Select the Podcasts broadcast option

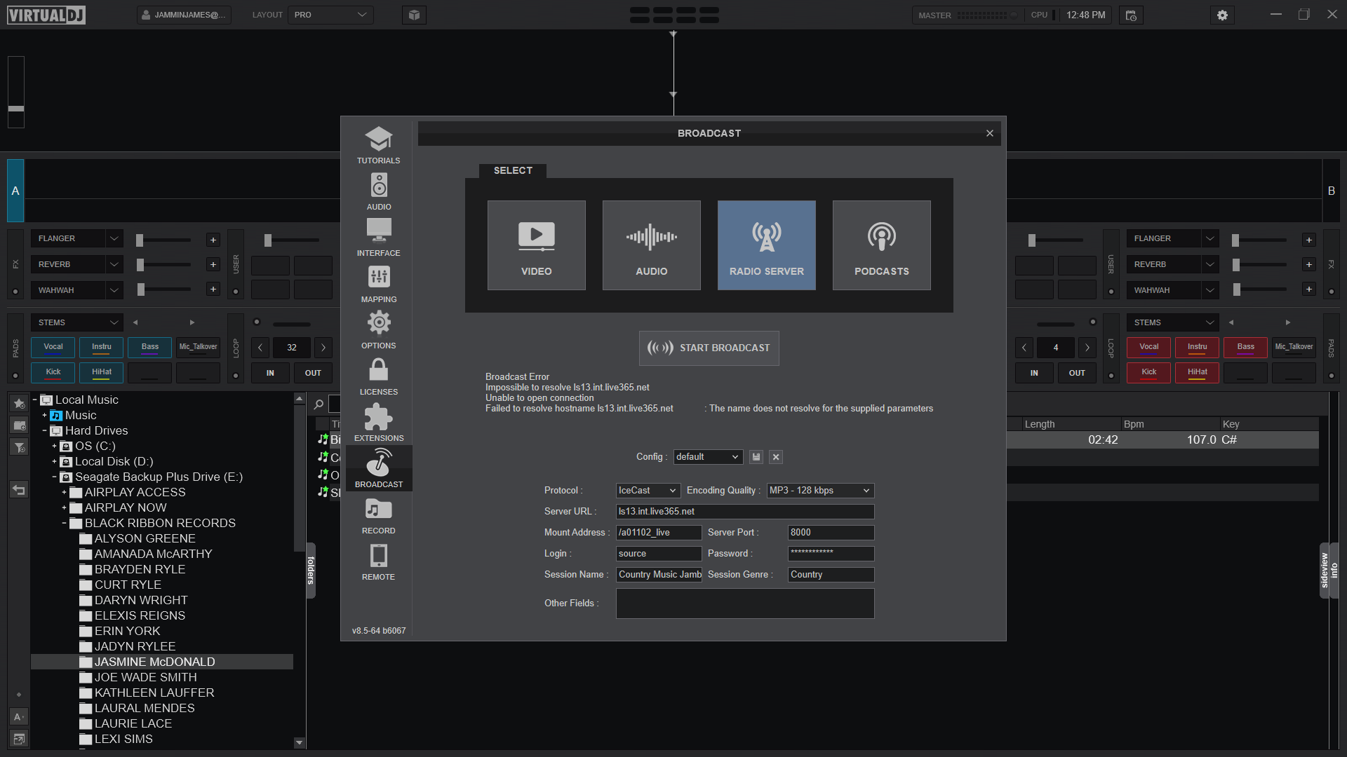click(881, 245)
